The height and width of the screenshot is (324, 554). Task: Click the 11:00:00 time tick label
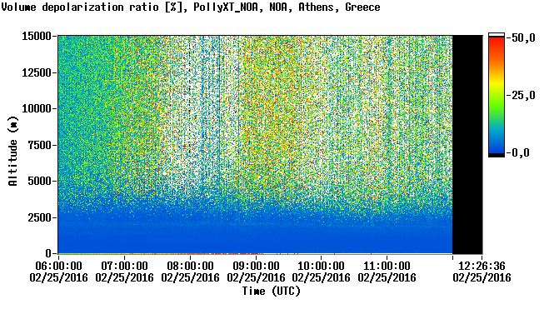coord(387,266)
